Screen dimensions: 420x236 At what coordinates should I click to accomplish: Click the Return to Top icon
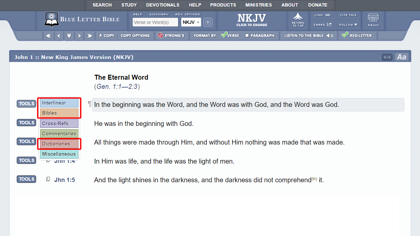[298, 20]
